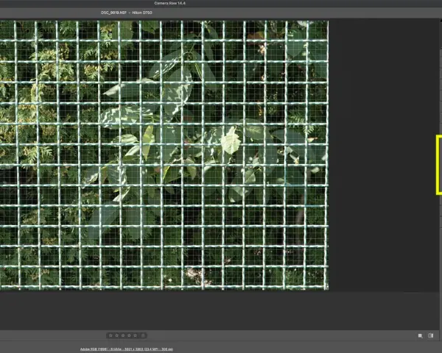The width and height of the screenshot is (442, 353).
Task: Give the image five stars
Action: [136, 335]
